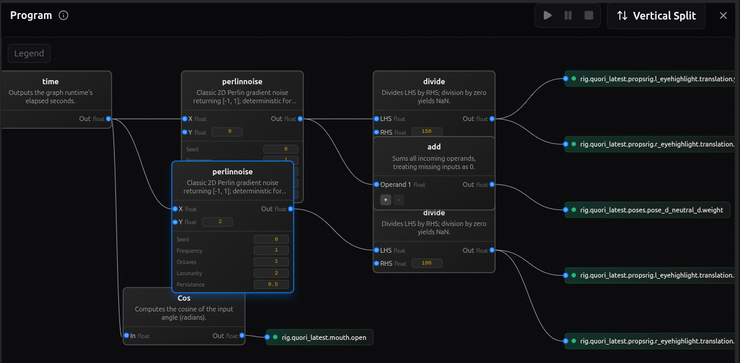Screen dimensions: 740x363
Task: Select the Persistence field showing 0.5
Action: click(271, 284)
